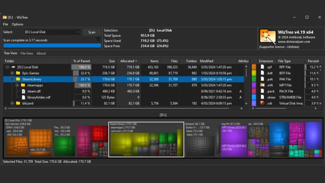Switch to the File View tab

27,53
